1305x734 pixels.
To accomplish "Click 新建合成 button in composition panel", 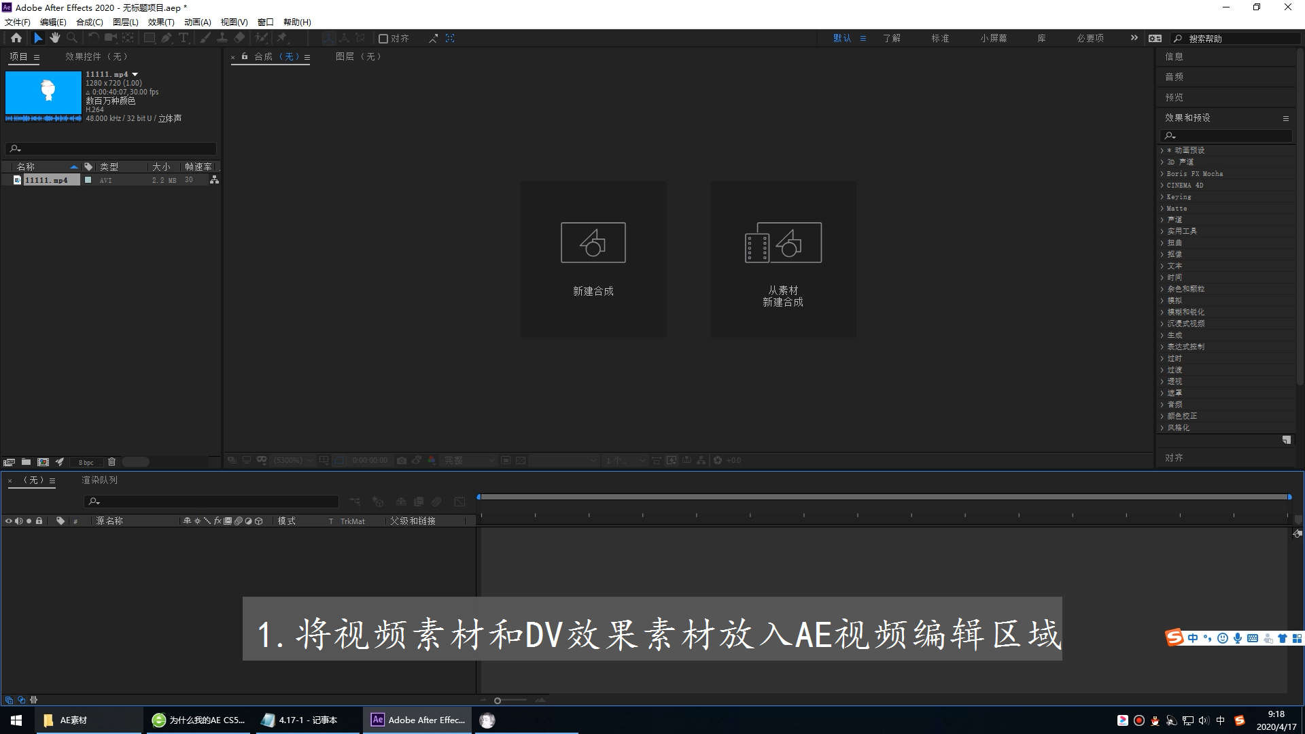I will [x=593, y=260].
